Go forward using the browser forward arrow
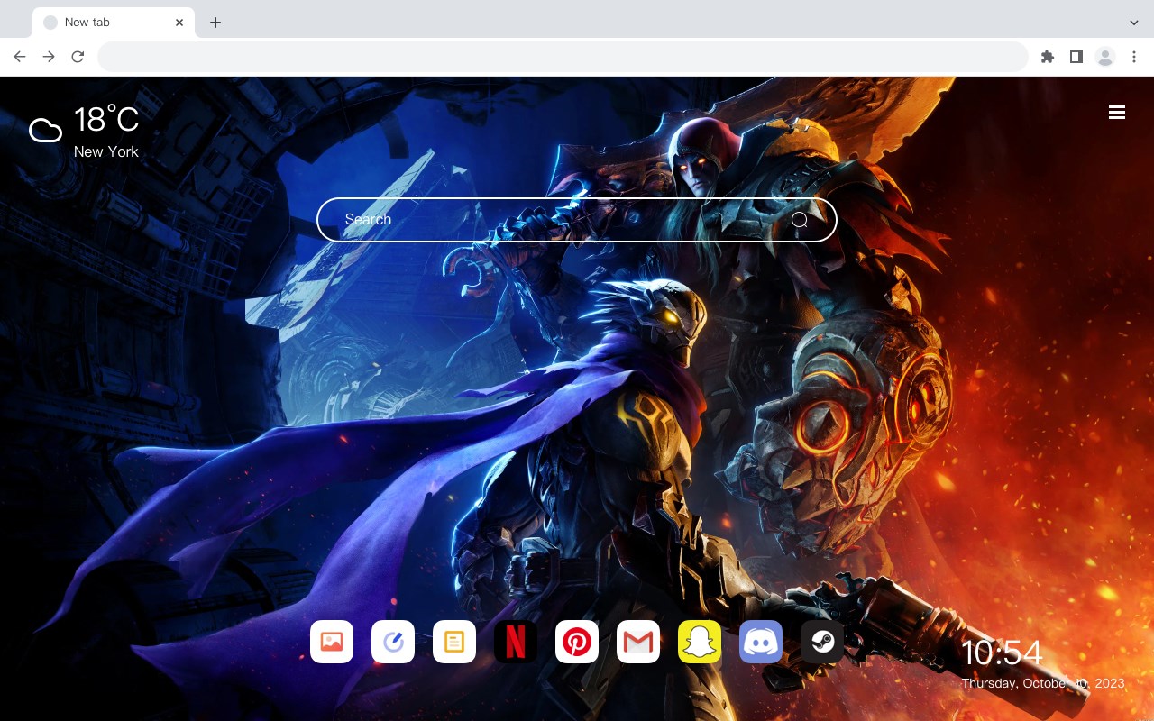 (x=49, y=57)
